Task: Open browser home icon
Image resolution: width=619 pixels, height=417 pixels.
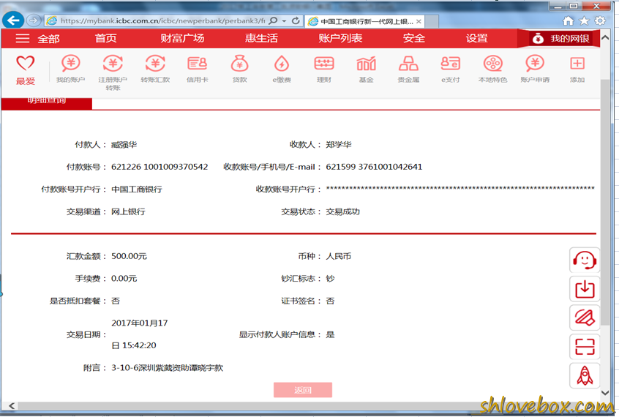Action: 568,20
